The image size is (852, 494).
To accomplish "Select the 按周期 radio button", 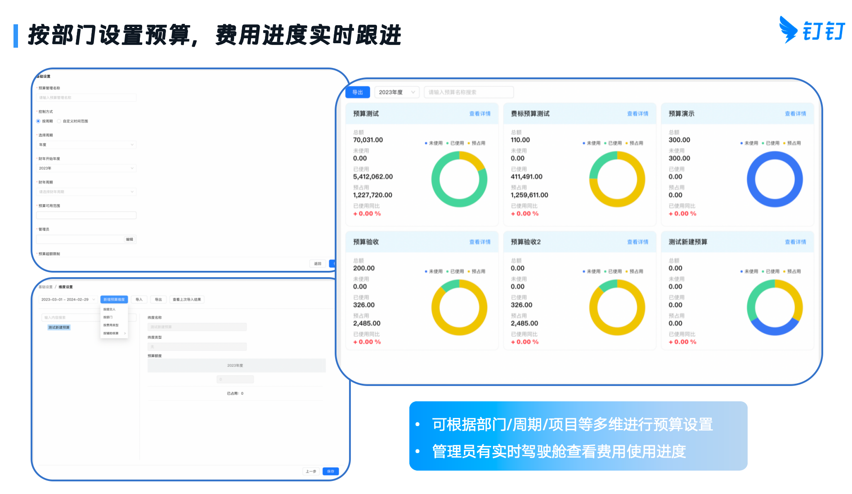I will coord(38,121).
